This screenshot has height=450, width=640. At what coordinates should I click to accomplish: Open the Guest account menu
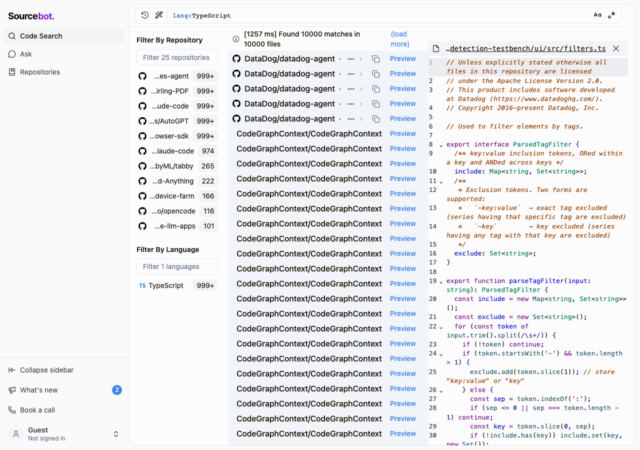click(64, 434)
